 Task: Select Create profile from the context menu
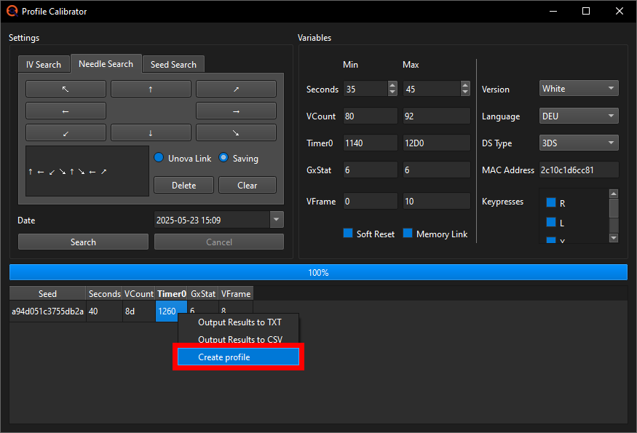[x=238, y=356]
